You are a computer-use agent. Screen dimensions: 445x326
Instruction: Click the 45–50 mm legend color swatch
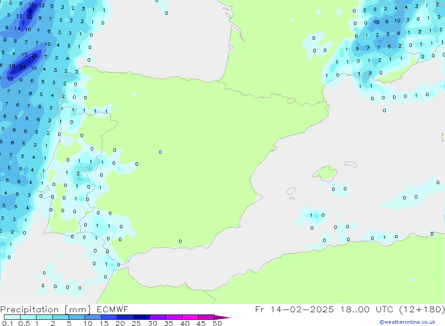(206, 317)
